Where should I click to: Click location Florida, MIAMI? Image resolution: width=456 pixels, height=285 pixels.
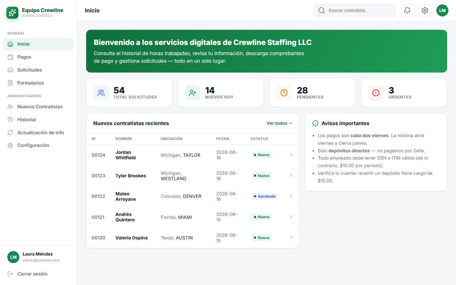[176, 217]
